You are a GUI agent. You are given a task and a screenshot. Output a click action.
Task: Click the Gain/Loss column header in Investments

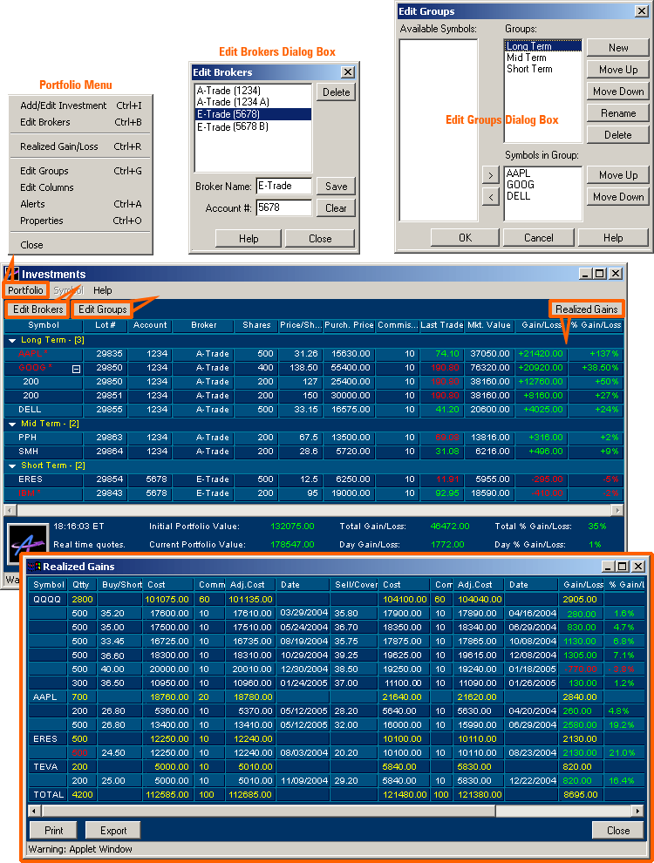pos(542,325)
